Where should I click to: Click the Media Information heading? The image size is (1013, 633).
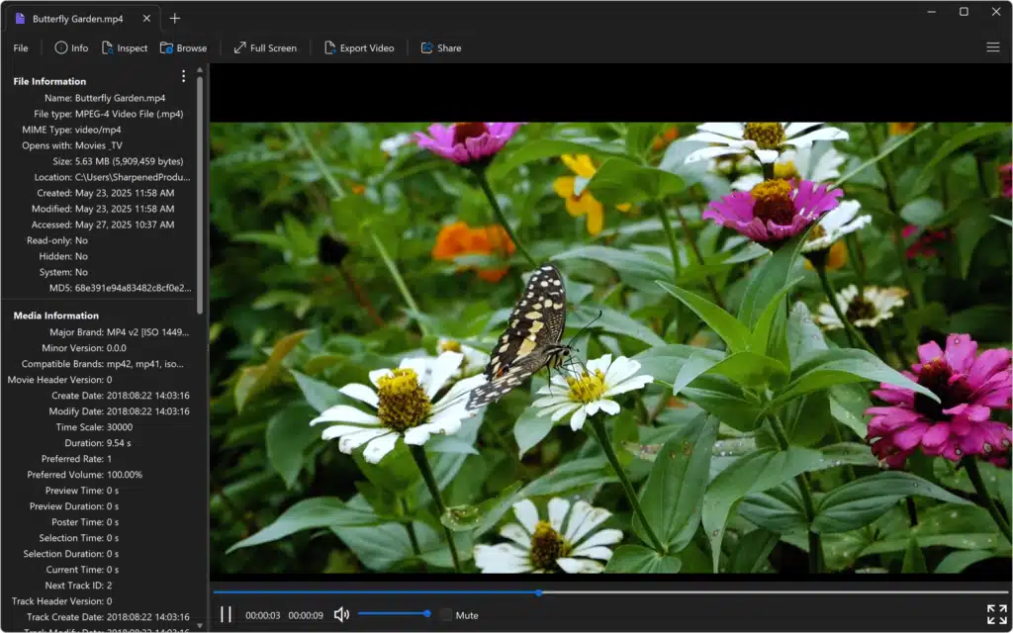56,316
